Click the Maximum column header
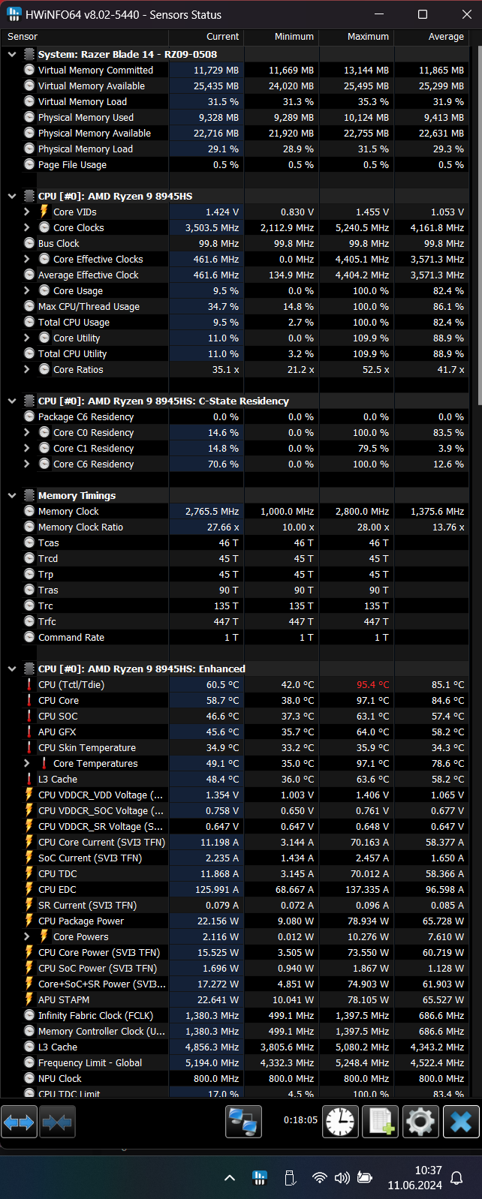Viewport: 482px width, 1199px height. click(x=357, y=37)
